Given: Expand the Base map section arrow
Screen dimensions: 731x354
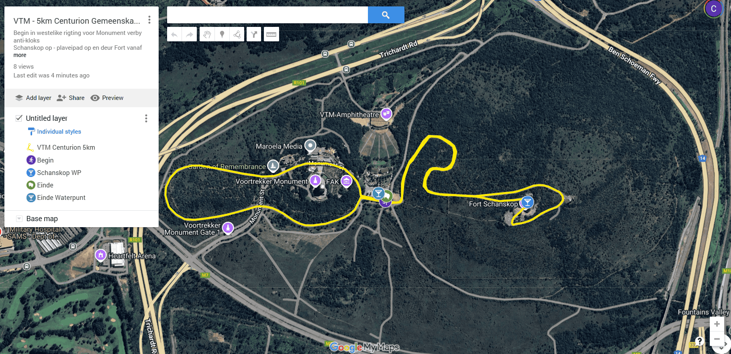Looking at the screenshot, I should coord(19,219).
